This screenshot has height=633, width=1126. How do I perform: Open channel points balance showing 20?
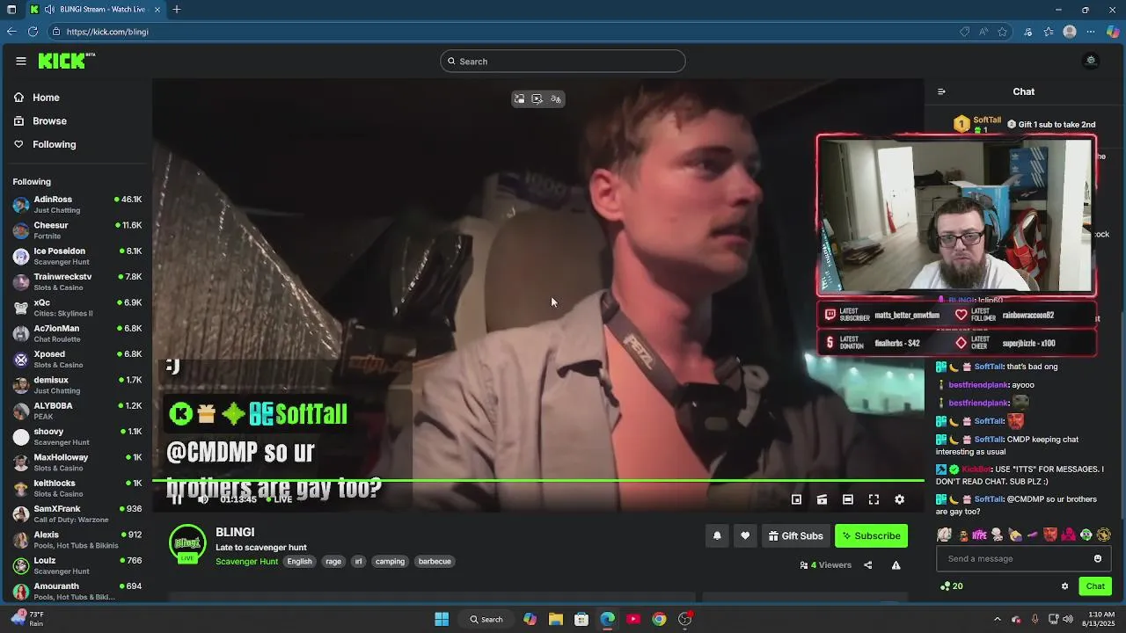[951, 586]
